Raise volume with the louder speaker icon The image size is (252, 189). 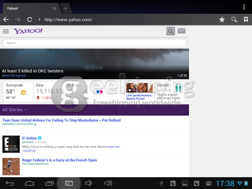click(108, 183)
